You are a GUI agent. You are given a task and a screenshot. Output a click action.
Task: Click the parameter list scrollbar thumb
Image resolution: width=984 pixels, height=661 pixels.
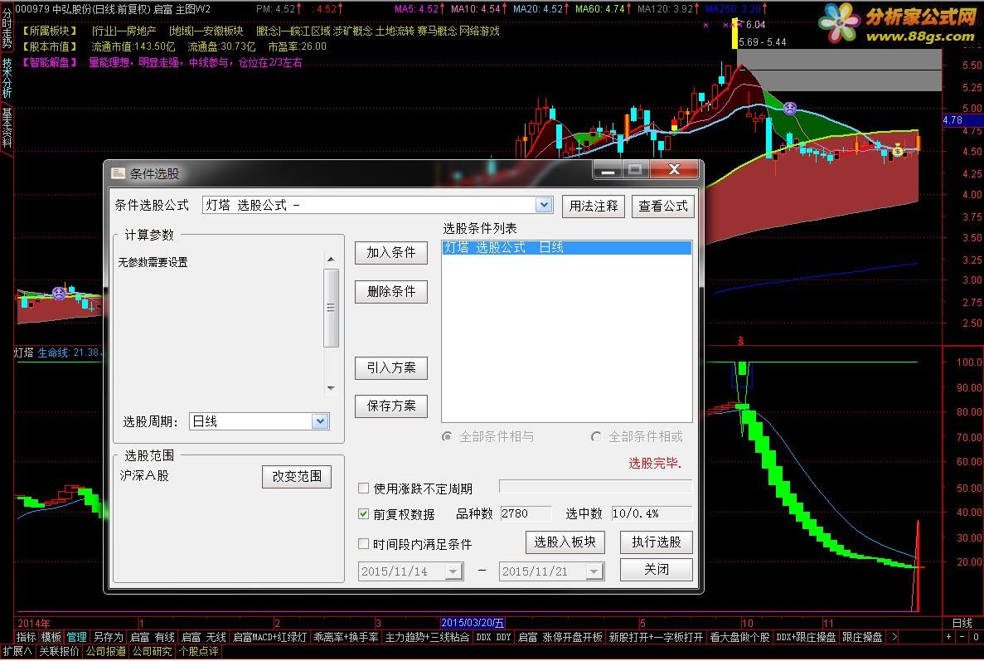(x=331, y=308)
